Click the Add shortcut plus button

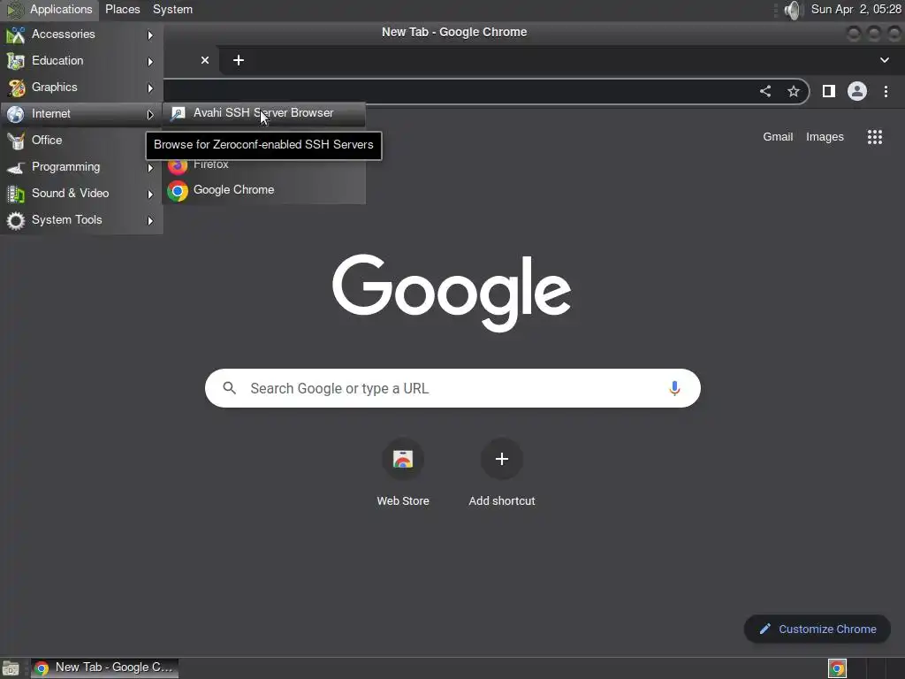502,459
